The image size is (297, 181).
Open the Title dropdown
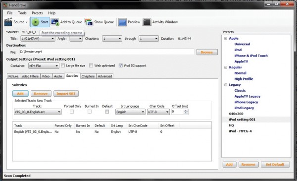[x=38, y=39]
